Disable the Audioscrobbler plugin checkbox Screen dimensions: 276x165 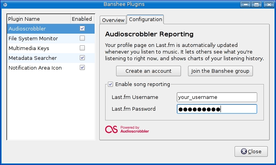pos(82,29)
